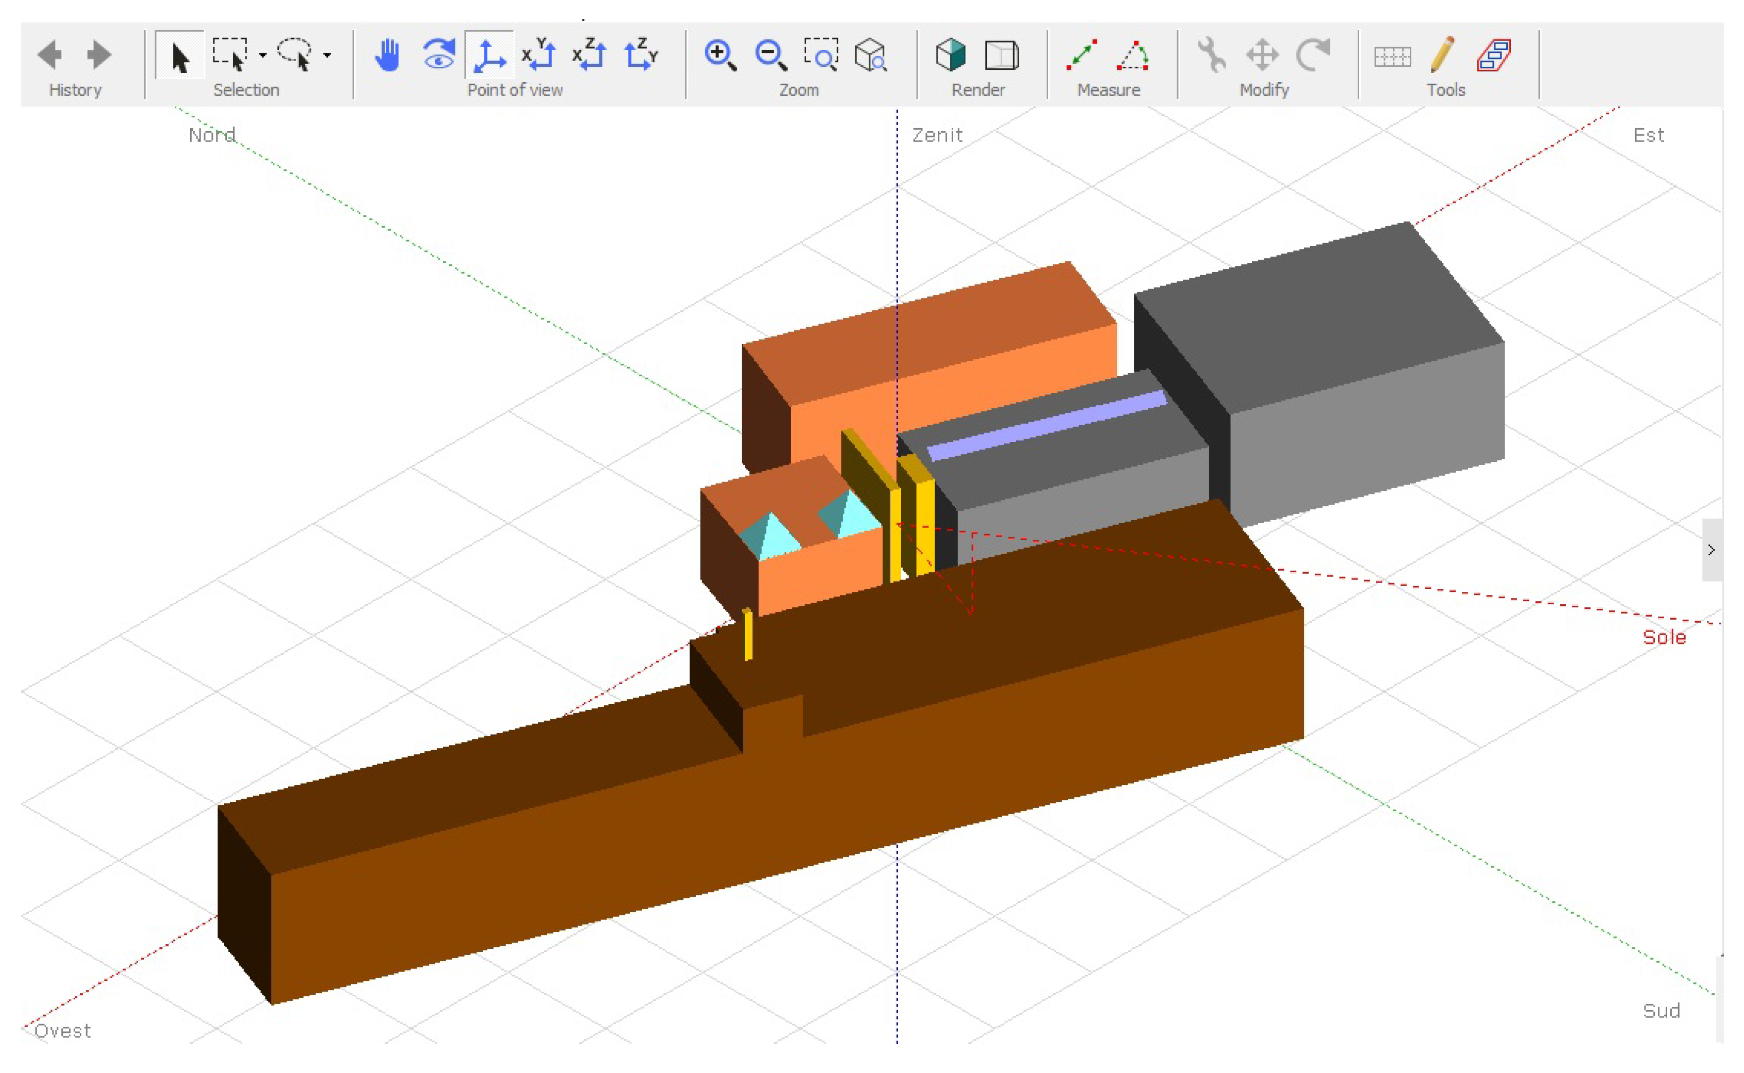Expand the right side panel chevron
This screenshot has width=1744, height=1073.
pyautogui.click(x=1711, y=550)
